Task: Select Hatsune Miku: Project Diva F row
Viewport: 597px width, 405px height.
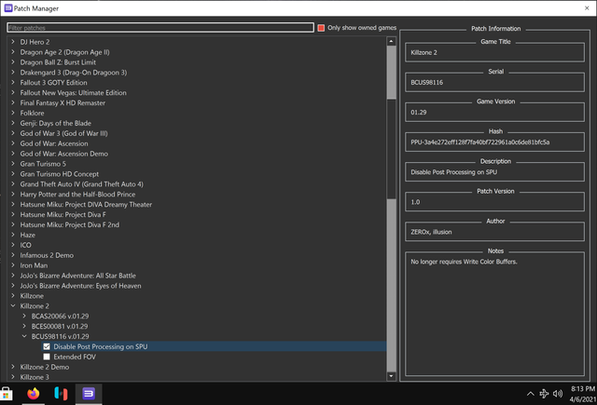Action: pos(63,215)
